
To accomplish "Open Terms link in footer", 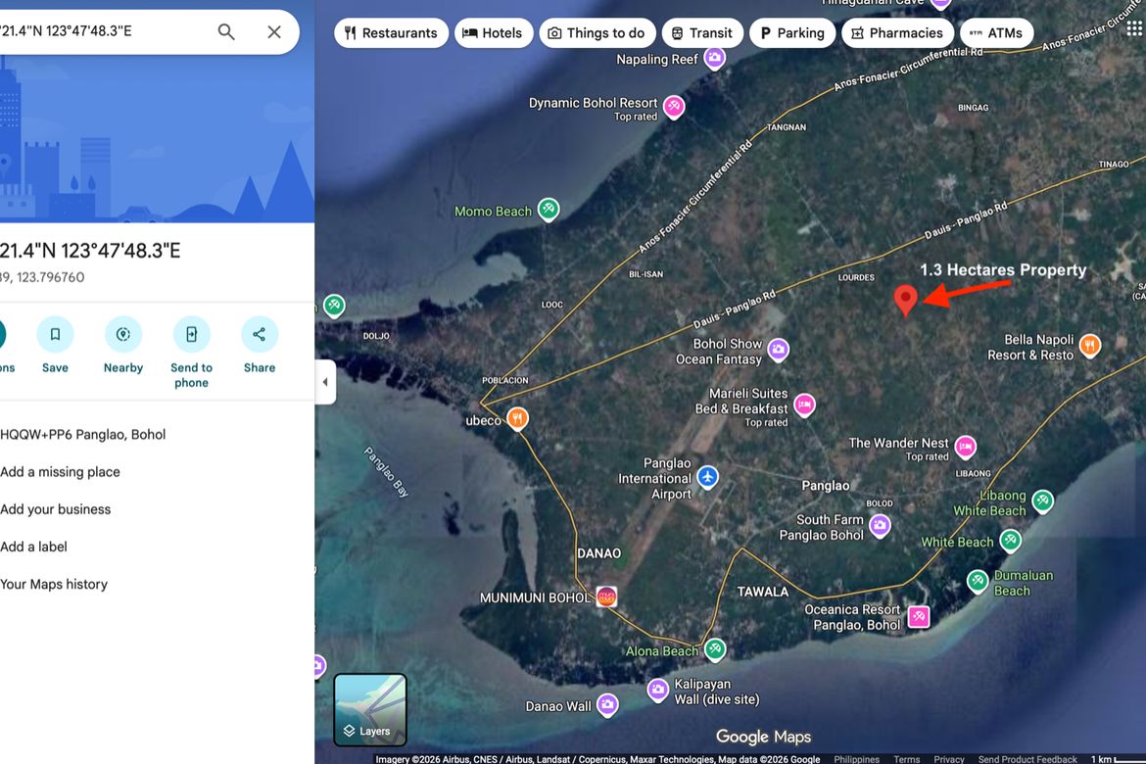I will pyautogui.click(x=906, y=759).
